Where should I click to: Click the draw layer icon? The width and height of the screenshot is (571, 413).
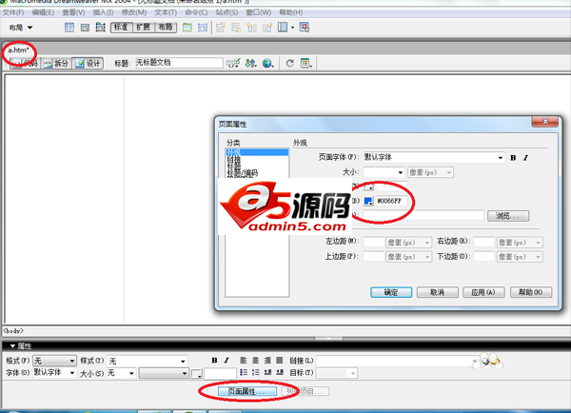pyautogui.click(x=100, y=28)
